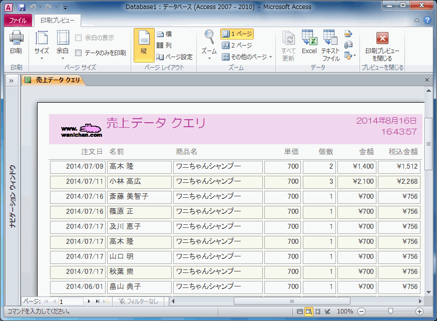The height and width of the screenshot is (321, 437).
Task: Click the Zoom magnifier icon
Action: [209, 37]
